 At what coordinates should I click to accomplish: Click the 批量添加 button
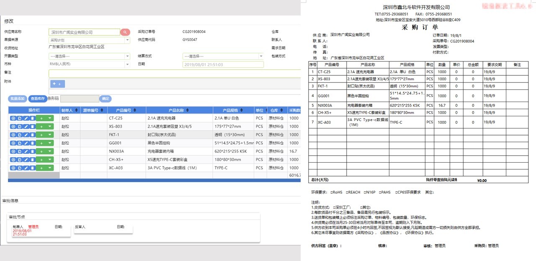[18, 99]
